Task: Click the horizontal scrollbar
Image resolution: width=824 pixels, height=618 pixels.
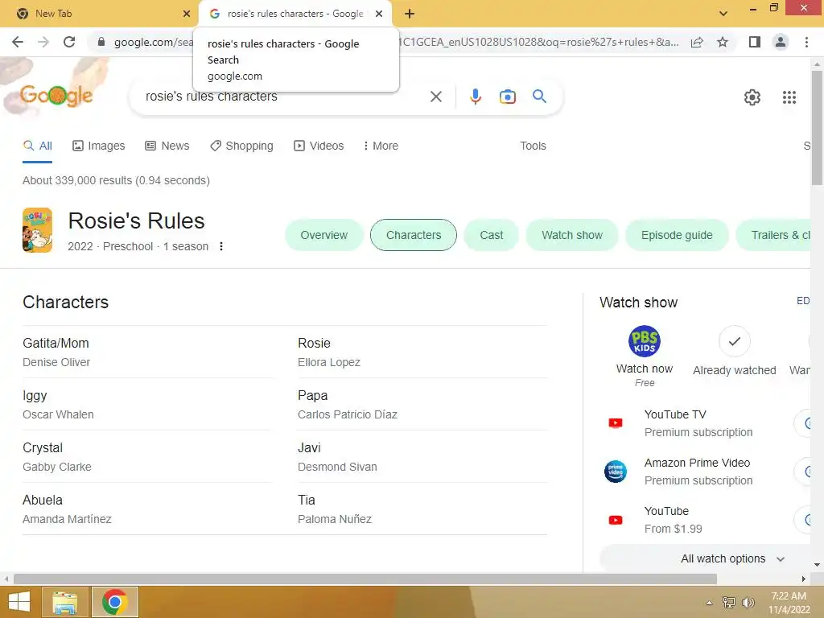Action: 365,579
